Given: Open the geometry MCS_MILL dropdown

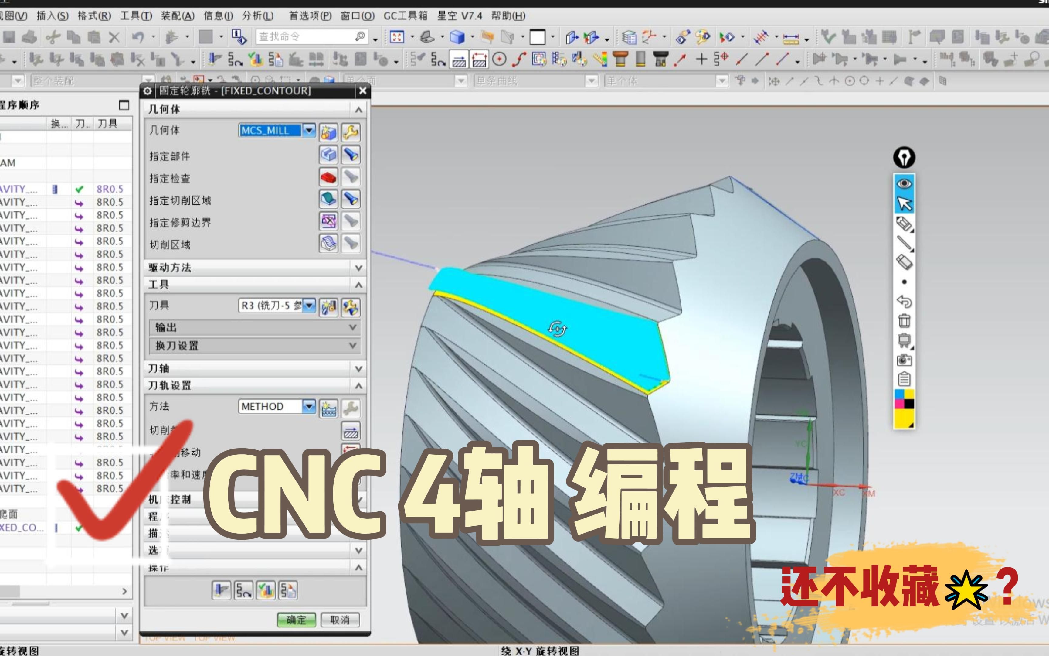Looking at the screenshot, I should click(x=309, y=130).
